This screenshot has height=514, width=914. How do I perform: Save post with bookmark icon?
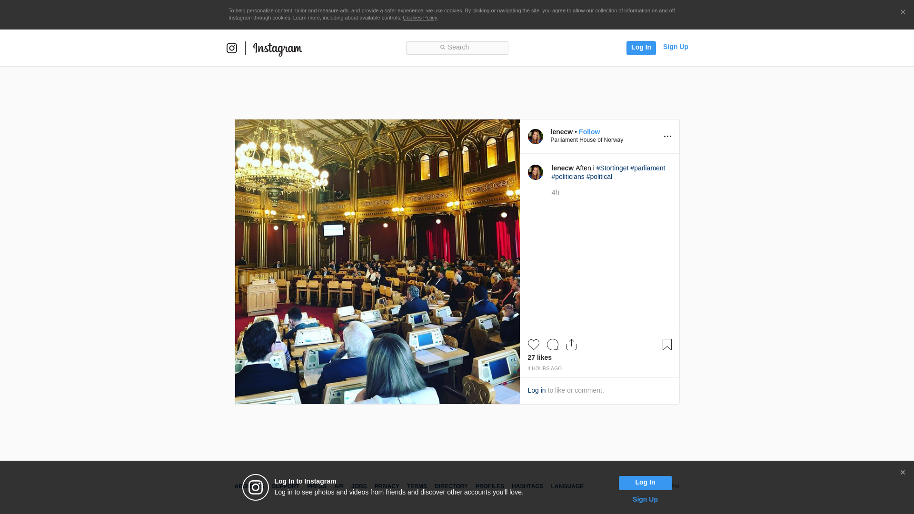tap(667, 345)
